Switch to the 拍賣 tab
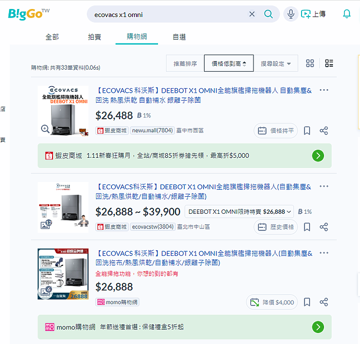Image resolution: width=360 pixels, height=344 pixels. tap(94, 37)
